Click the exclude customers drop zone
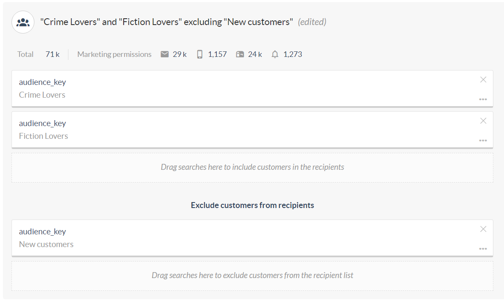This screenshot has width=504, height=301. 252,276
